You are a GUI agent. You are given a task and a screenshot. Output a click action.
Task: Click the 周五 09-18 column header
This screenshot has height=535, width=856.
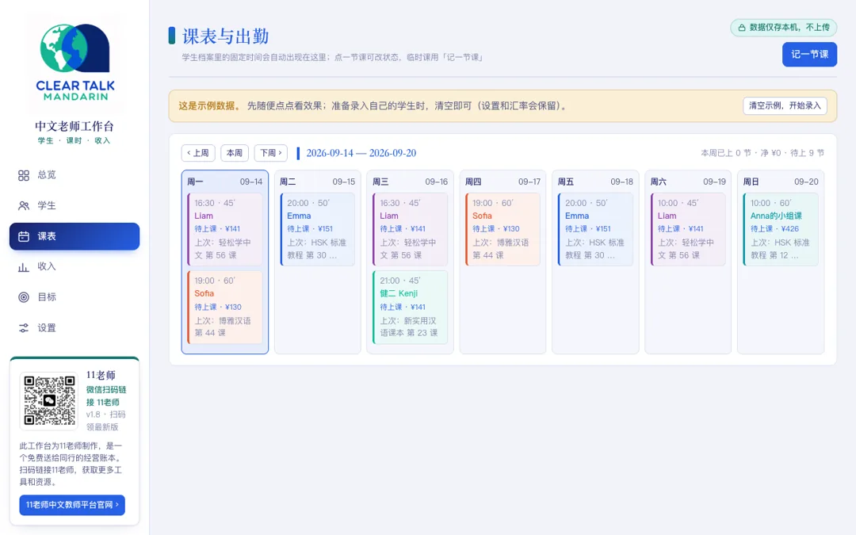pos(595,182)
